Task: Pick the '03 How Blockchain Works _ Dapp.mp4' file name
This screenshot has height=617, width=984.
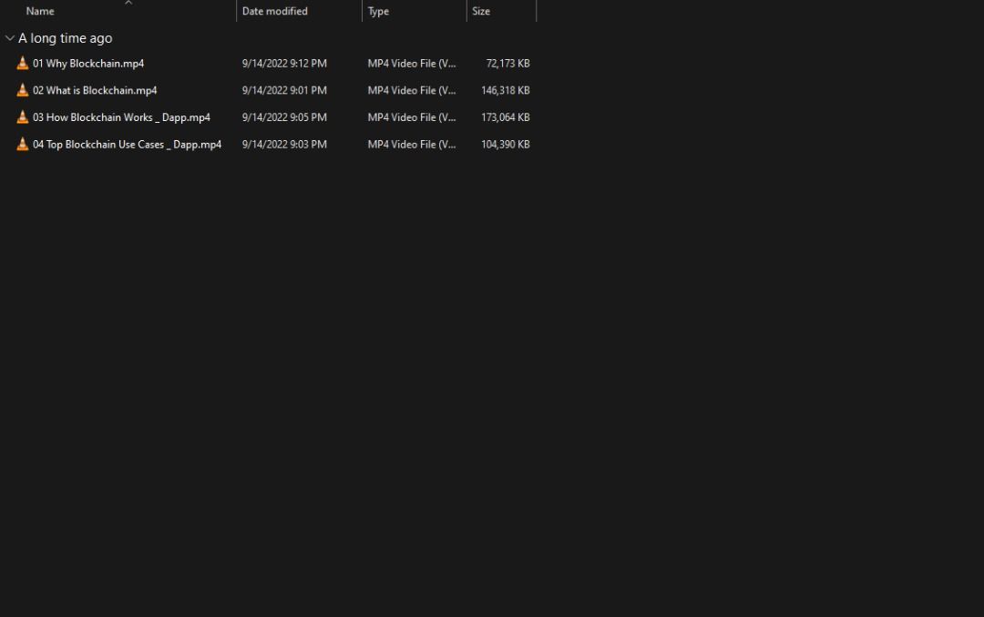Action: tap(121, 117)
